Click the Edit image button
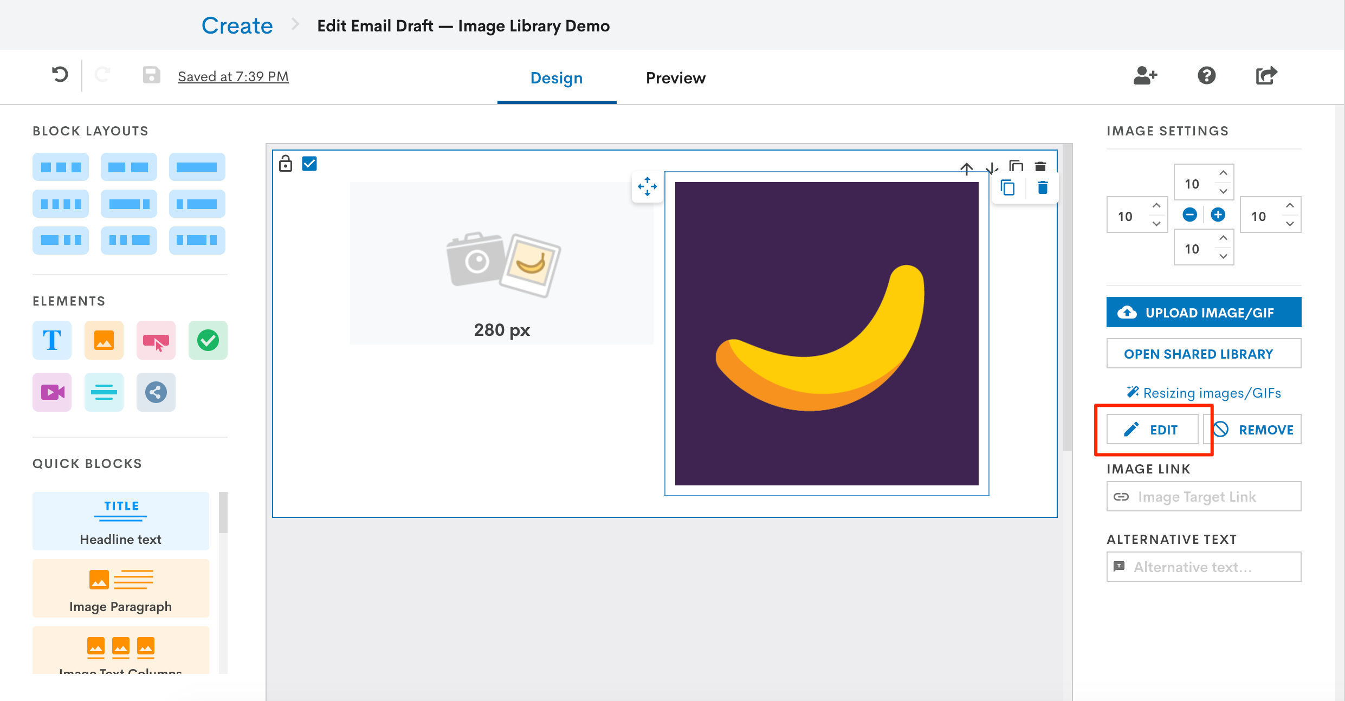 [1153, 430]
